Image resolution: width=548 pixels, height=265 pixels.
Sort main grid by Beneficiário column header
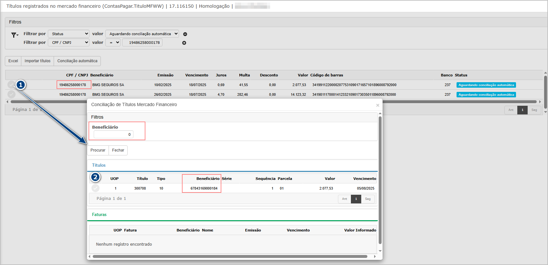click(x=102, y=75)
